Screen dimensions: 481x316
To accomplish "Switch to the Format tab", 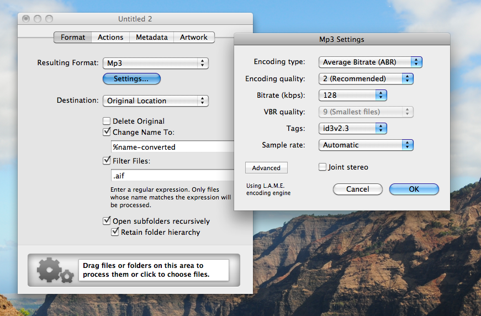I will (x=73, y=38).
